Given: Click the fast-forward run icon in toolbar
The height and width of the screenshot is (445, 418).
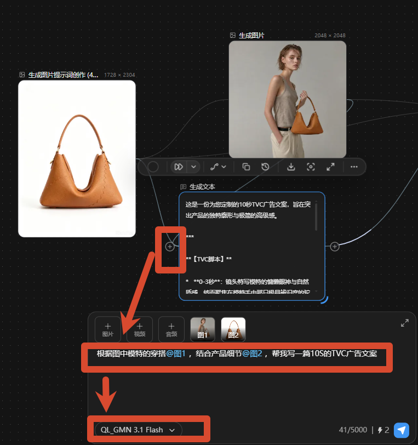Looking at the screenshot, I should point(179,167).
